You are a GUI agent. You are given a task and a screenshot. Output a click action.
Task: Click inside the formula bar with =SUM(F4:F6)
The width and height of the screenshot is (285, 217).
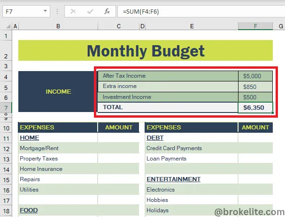click(x=197, y=11)
